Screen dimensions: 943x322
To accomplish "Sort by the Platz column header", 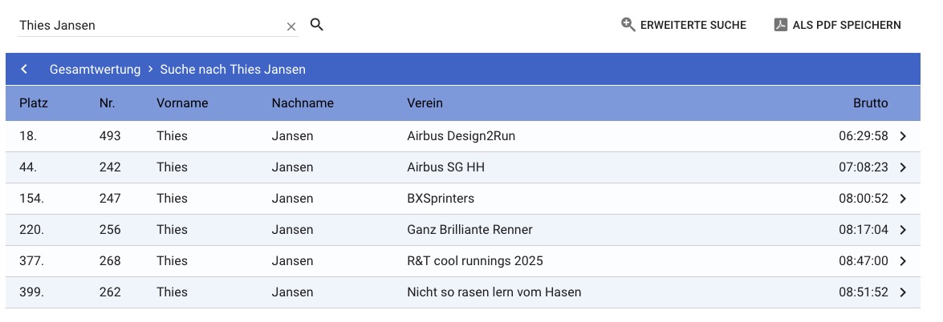I will (34, 103).
